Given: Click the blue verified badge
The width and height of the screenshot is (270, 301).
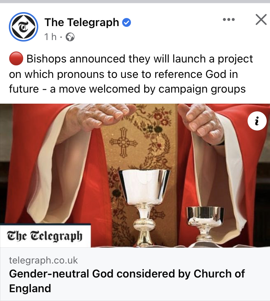Looking at the screenshot, I should click(x=127, y=22).
